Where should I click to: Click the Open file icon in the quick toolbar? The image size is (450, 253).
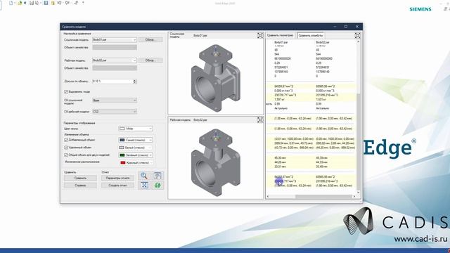[20, 3]
